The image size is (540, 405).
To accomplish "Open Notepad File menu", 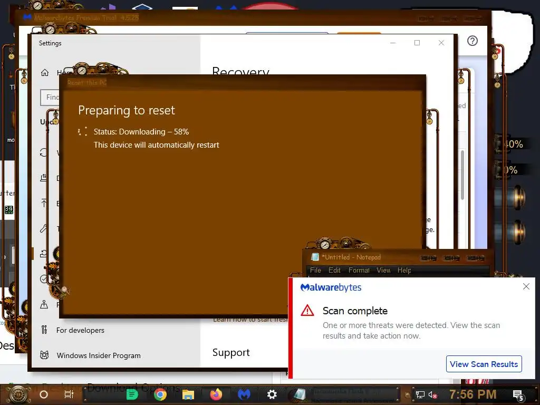I will tap(315, 271).
